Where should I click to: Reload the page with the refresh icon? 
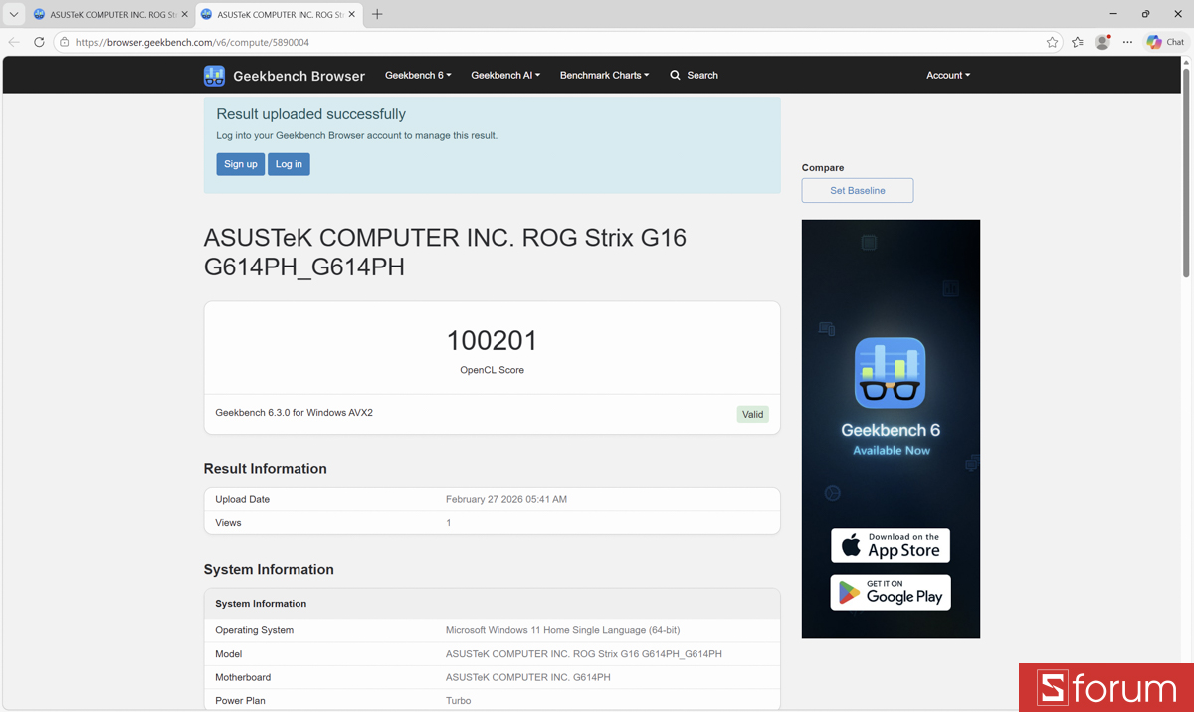click(x=39, y=42)
